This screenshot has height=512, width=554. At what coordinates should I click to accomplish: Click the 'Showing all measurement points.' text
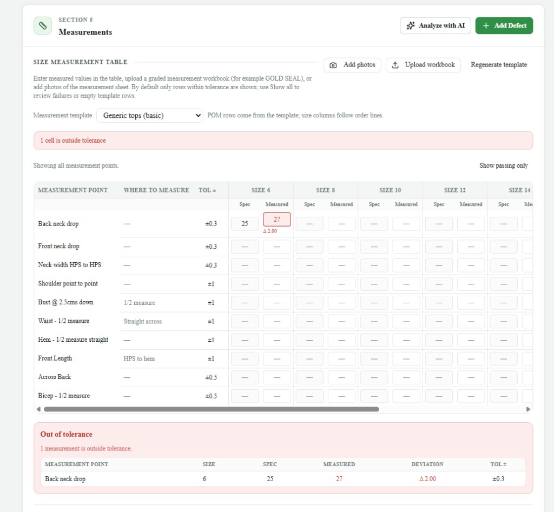[76, 165]
